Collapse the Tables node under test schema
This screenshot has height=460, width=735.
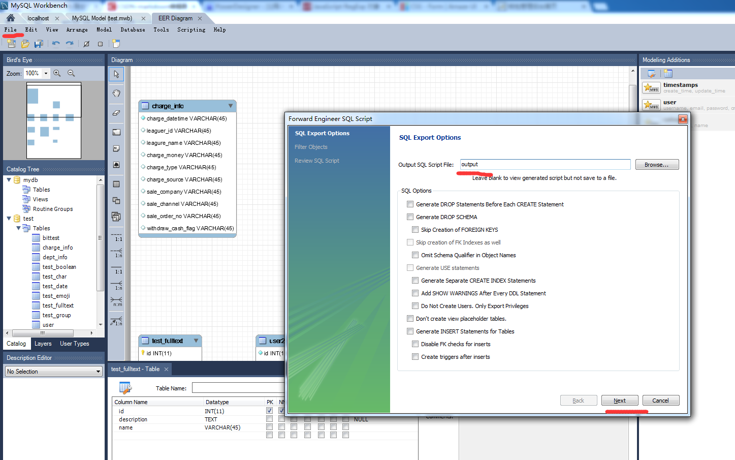tap(18, 228)
